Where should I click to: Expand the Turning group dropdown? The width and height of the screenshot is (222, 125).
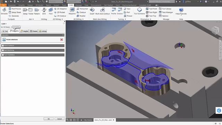coord(125,19)
